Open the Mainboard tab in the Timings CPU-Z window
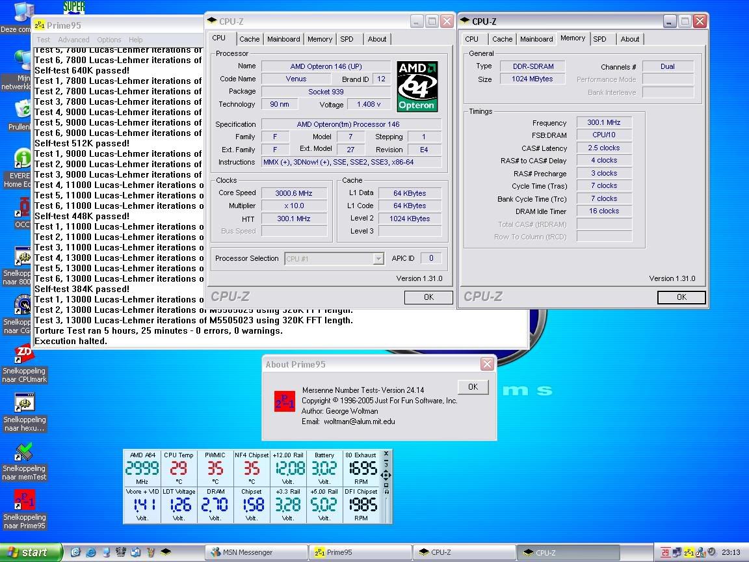 (536, 39)
